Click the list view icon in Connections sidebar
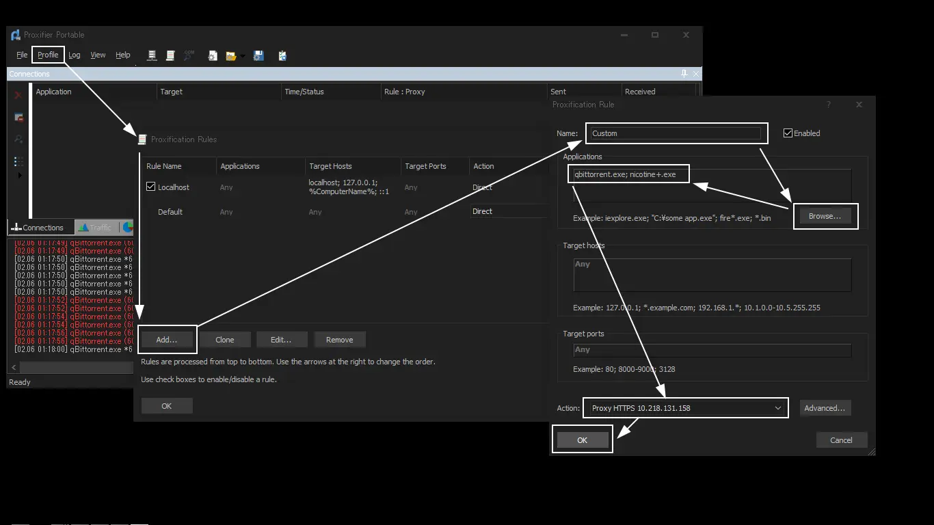934x525 pixels. coord(18,162)
